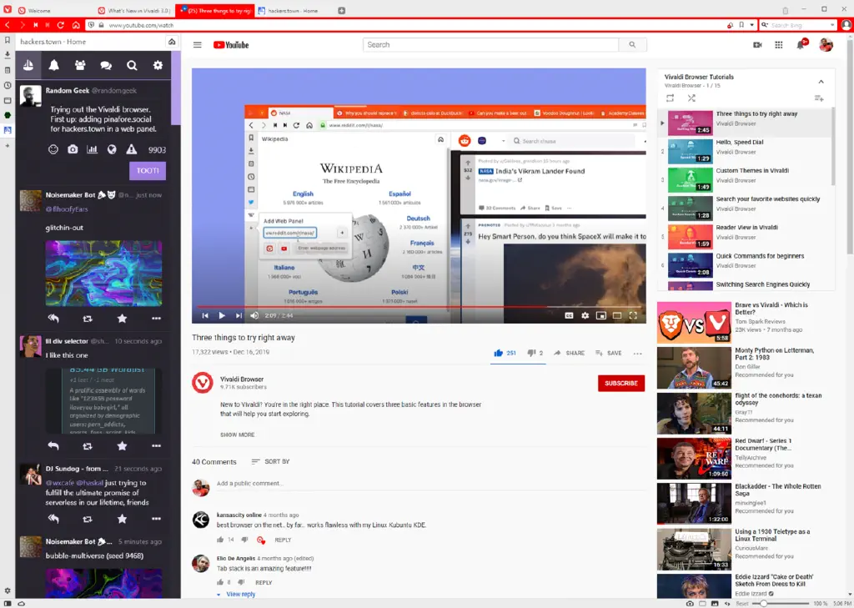Select the search magnifier in the hackers.town panel
Screen dimensions: 854x608
pos(130,65)
